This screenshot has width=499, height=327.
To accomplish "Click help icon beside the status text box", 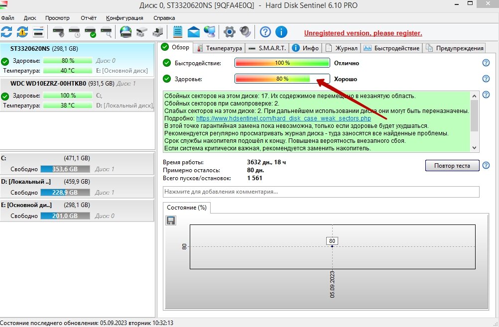I will click(x=486, y=95).
